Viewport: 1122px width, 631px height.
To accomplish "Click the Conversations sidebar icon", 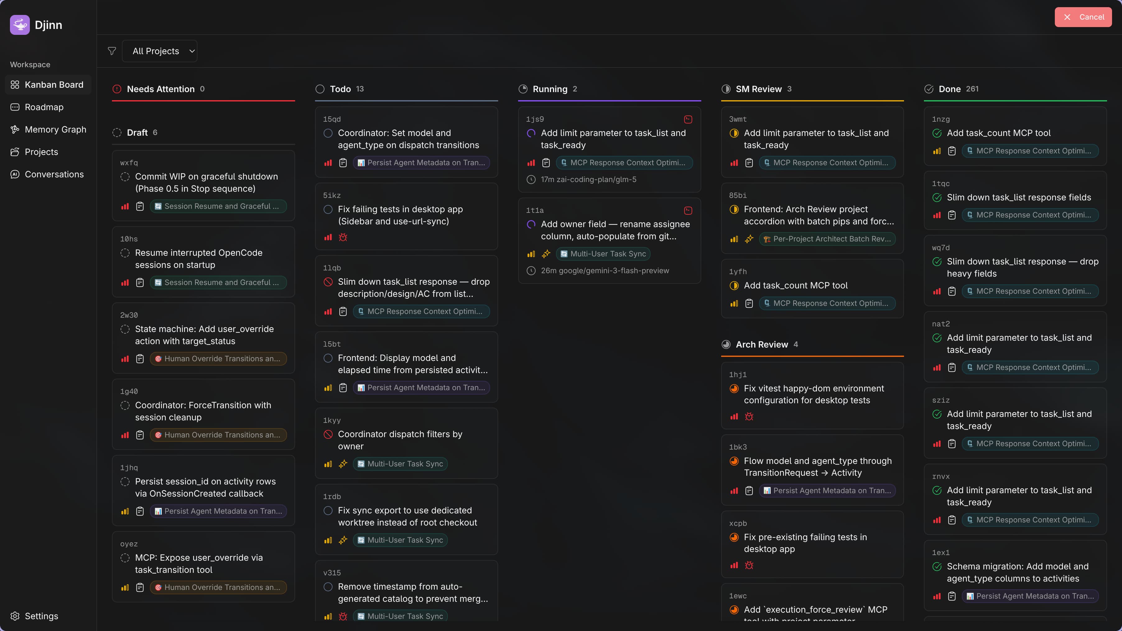I will tap(15, 174).
